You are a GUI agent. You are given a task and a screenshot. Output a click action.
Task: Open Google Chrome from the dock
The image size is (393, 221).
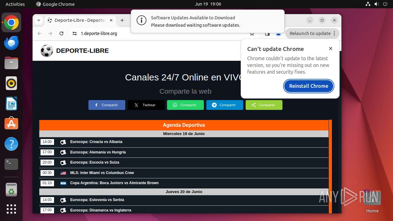tap(11, 22)
